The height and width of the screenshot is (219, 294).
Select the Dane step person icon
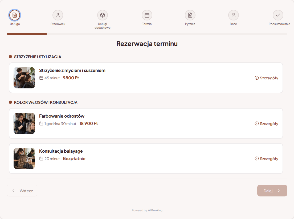pos(234,15)
